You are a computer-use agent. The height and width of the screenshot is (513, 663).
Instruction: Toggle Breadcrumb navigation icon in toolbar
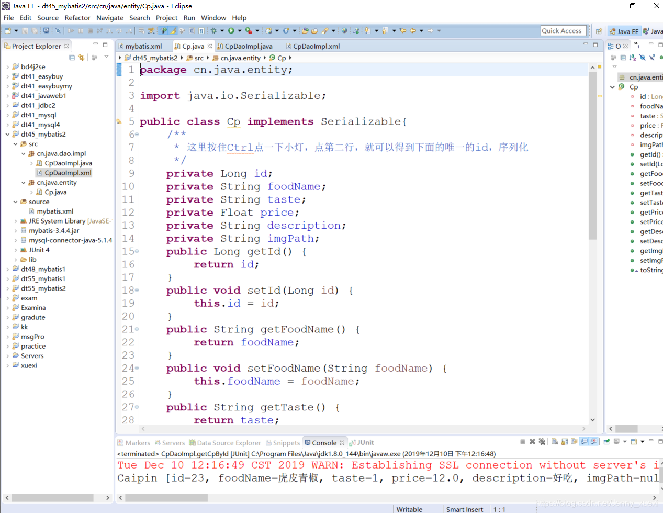point(163,31)
